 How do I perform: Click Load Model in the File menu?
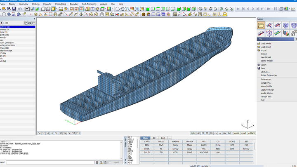[266, 44]
